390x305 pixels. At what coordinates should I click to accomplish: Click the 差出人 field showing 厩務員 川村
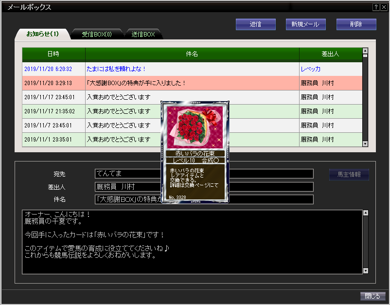(x=204, y=187)
